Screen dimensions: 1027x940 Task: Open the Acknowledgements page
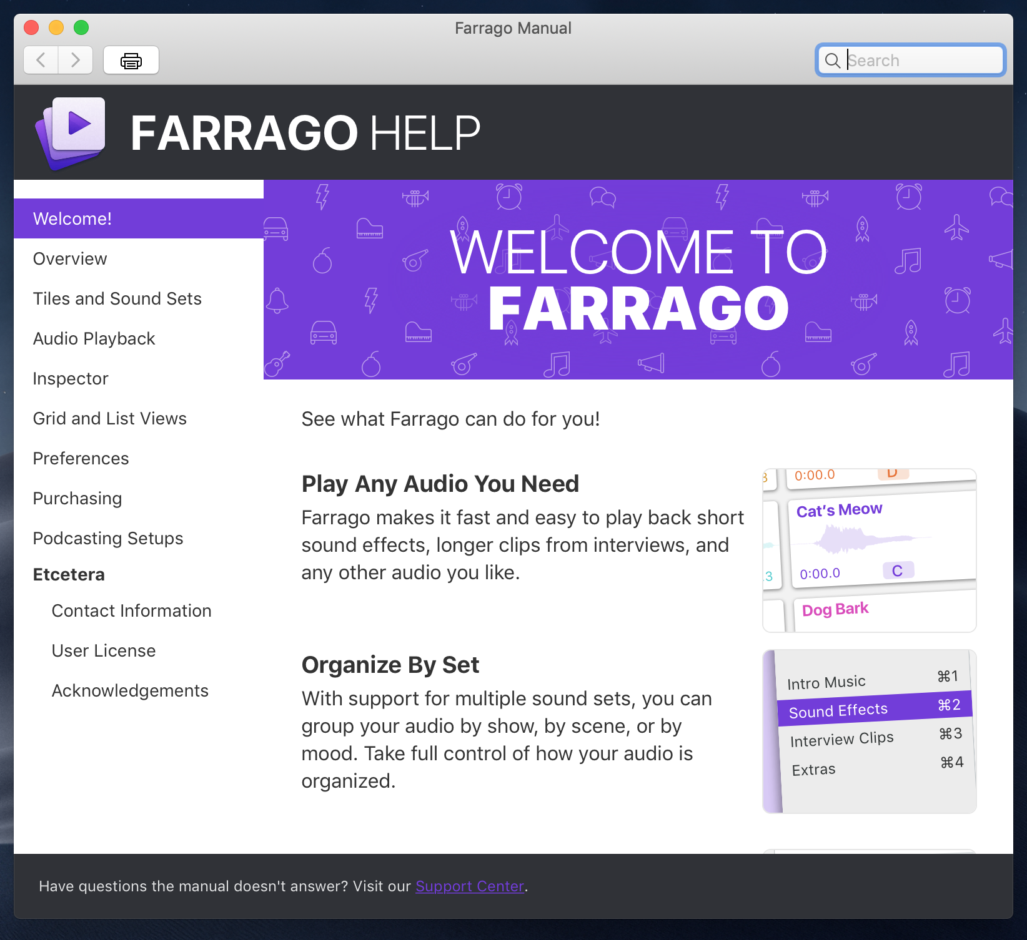130,690
